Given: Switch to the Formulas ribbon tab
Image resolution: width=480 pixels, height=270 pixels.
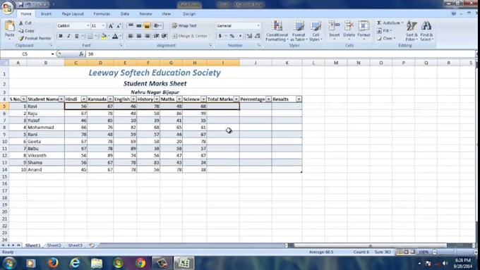Looking at the screenshot, I should coord(102,14).
